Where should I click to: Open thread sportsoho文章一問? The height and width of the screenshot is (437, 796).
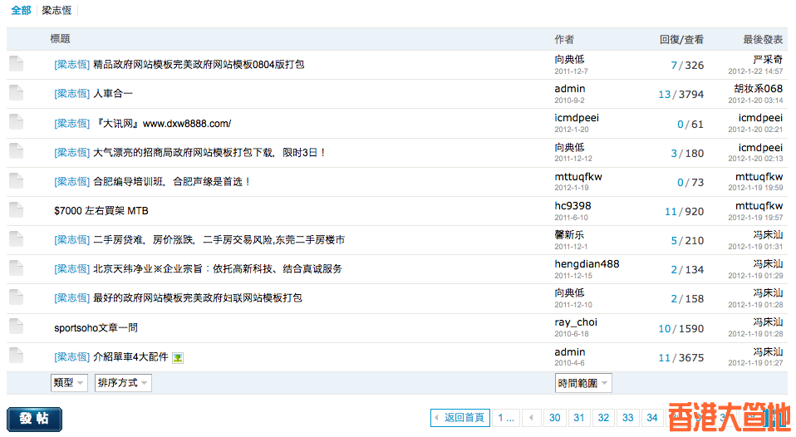coord(96,328)
